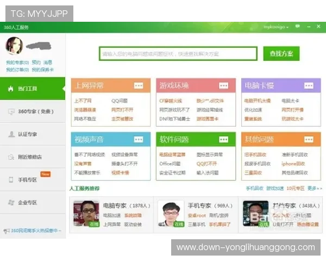The height and width of the screenshot is (261, 326).
Task: Click the 手机专家 expert photo
Action: point(171,214)
